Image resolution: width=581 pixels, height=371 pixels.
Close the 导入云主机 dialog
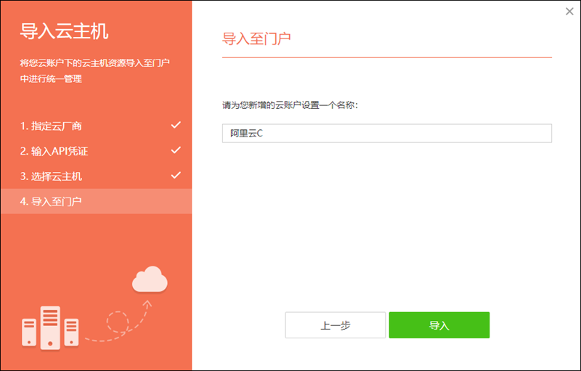(569, 12)
